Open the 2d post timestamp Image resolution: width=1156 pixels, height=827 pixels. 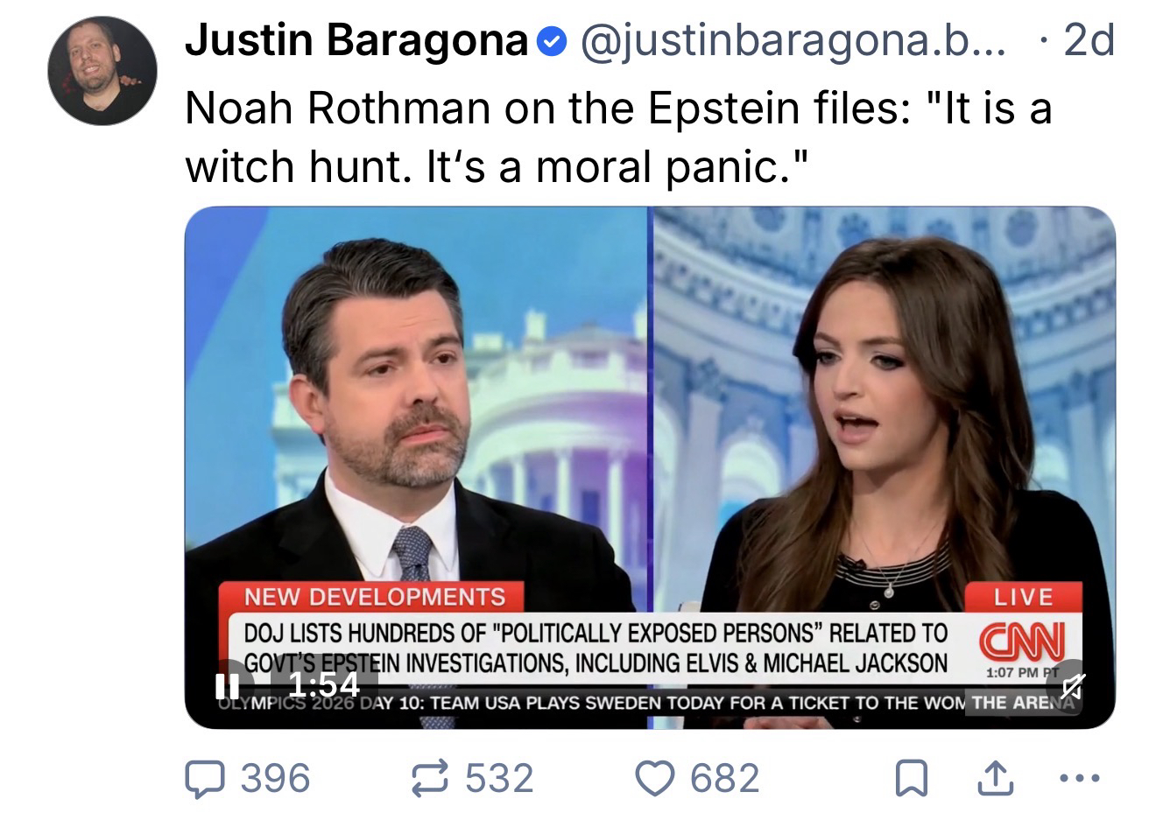pos(1088,40)
